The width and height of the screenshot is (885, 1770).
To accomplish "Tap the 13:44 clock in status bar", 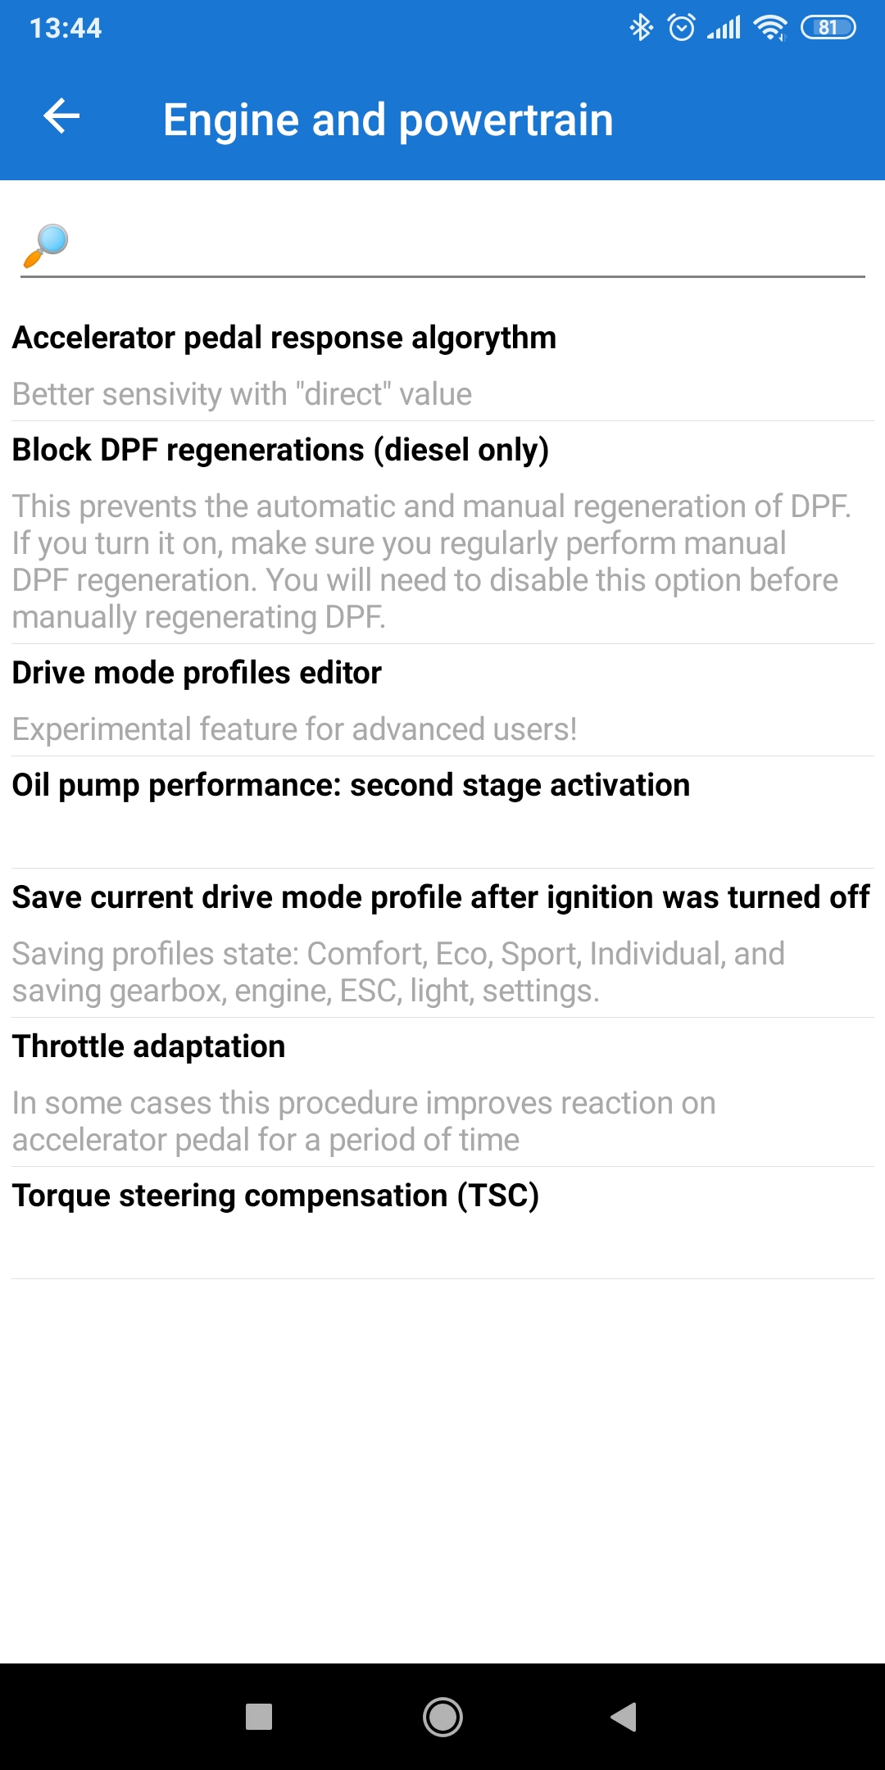I will [x=66, y=28].
